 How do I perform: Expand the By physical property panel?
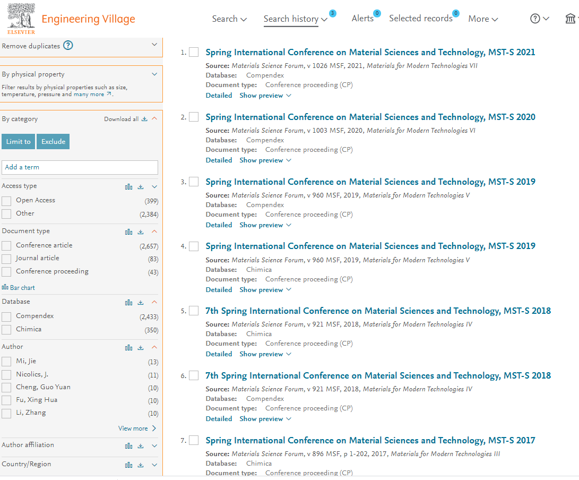[154, 74]
